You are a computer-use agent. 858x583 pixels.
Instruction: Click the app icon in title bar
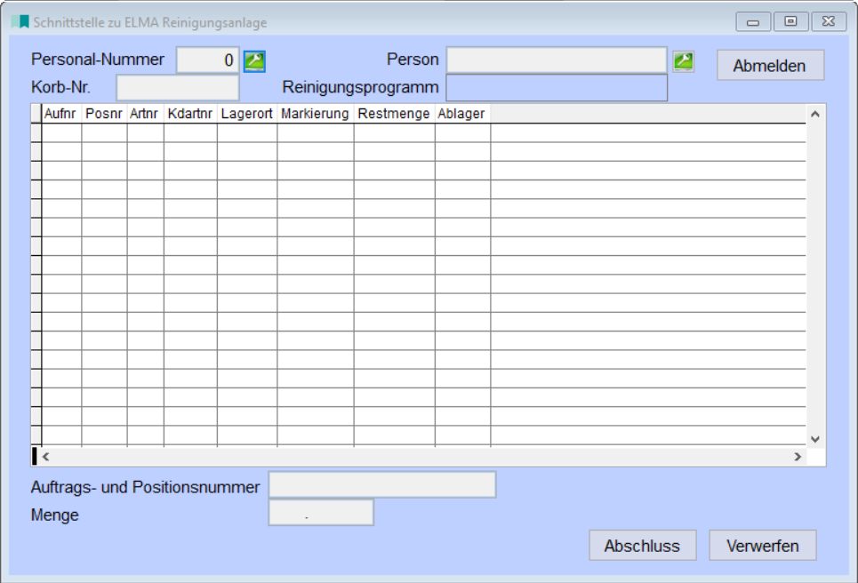coord(18,22)
